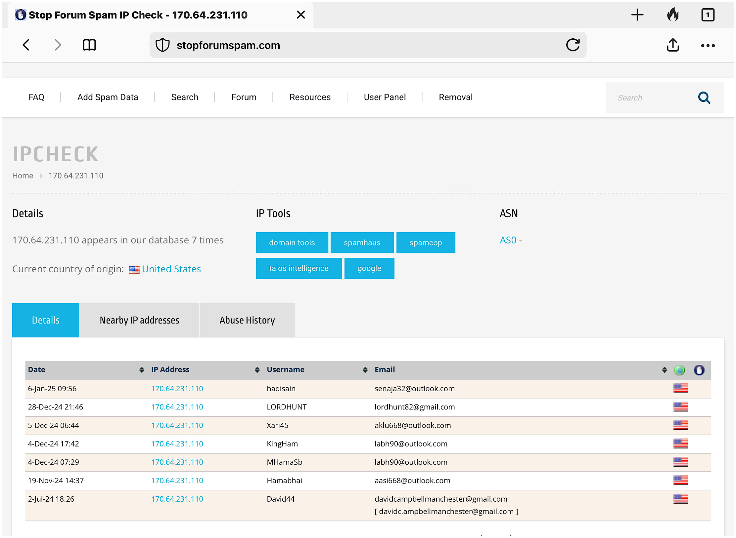Viewport: 736px width, 538px height.
Task: Open IP link in 5-Dec-24 row
Action: 177,425
